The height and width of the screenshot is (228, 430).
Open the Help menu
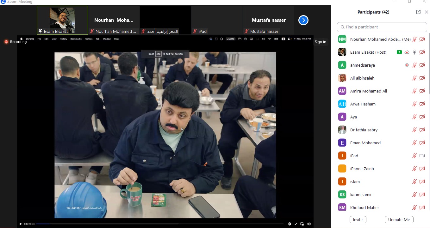pyautogui.click(x=116, y=39)
